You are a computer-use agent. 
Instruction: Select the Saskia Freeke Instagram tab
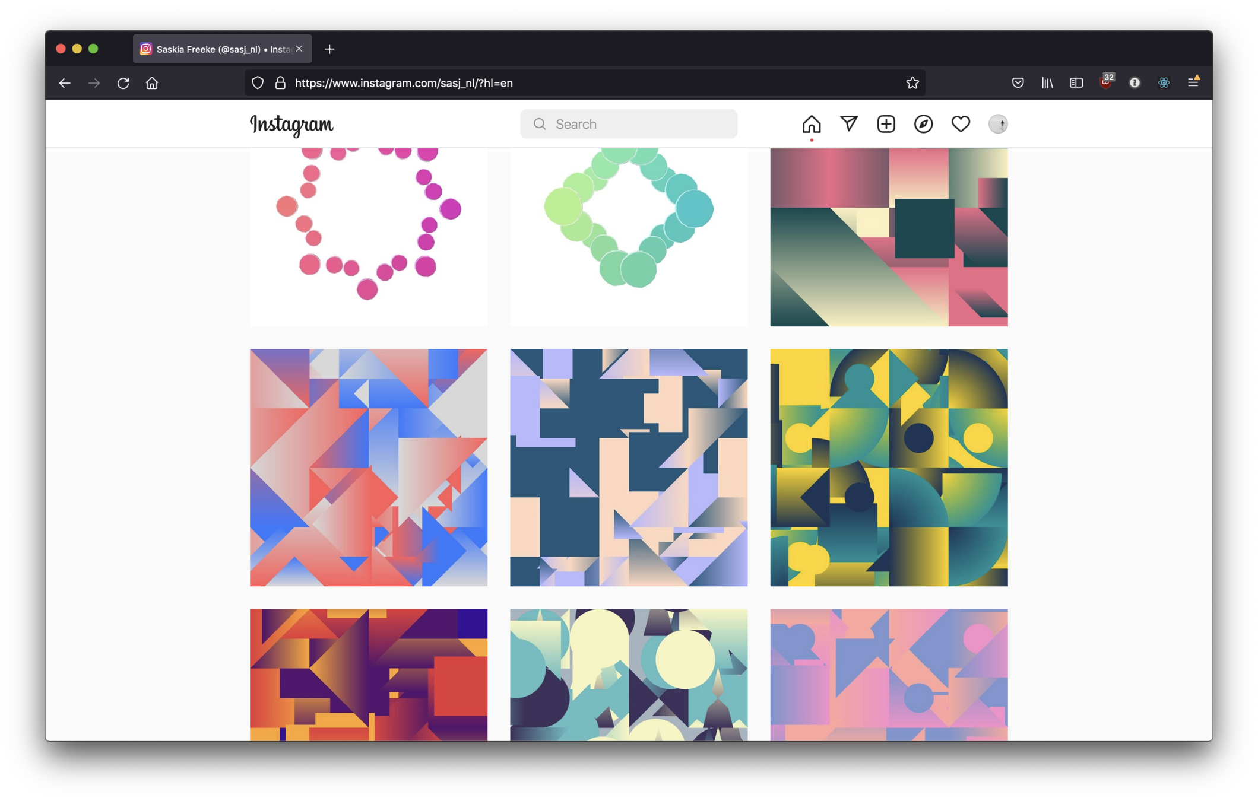coord(217,49)
